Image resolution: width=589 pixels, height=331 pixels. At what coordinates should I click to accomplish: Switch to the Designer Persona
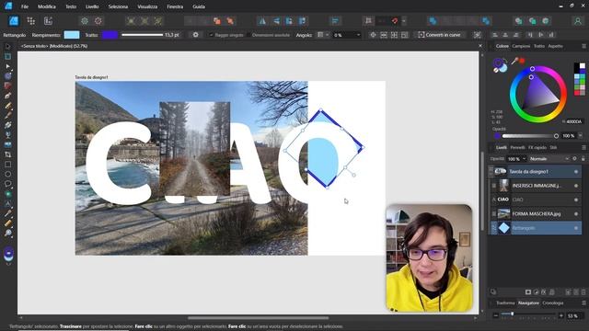point(14,21)
